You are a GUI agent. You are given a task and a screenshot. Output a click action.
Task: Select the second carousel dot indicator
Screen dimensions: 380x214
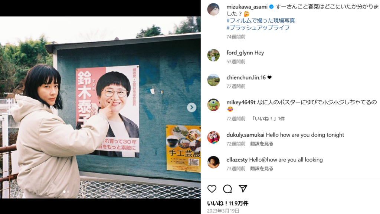click(68, 191)
